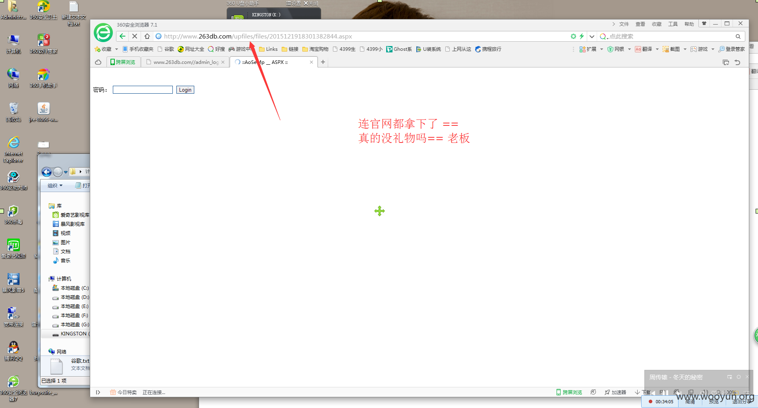Open the 淘宝购物 bookmark folder

(x=315, y=49)
